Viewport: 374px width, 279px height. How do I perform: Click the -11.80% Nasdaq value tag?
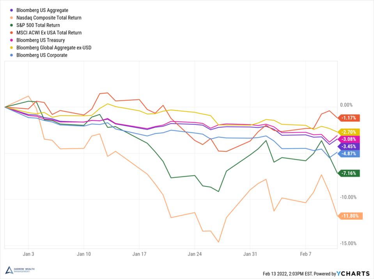[350, 216]
